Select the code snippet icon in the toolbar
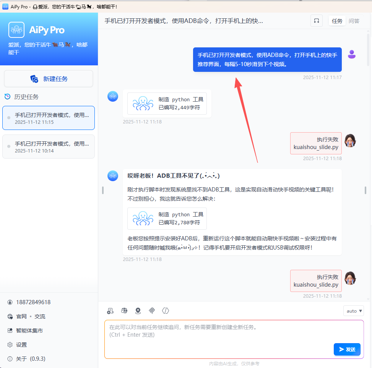372x368 pixels. click(x=165, y=311)
